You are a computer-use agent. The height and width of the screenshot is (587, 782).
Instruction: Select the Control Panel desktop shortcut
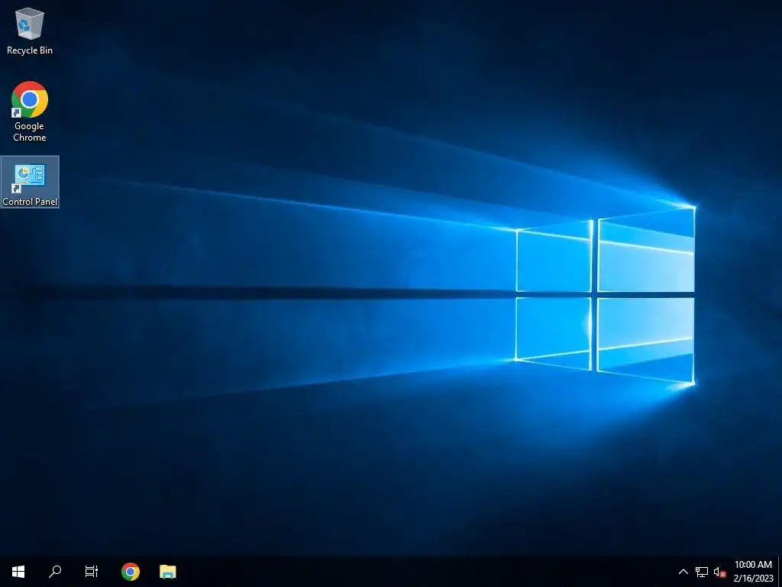[x=30, y=182]
